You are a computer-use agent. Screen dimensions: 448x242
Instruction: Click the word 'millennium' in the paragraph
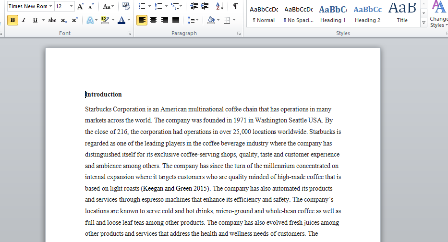click(x=279, y=166)
